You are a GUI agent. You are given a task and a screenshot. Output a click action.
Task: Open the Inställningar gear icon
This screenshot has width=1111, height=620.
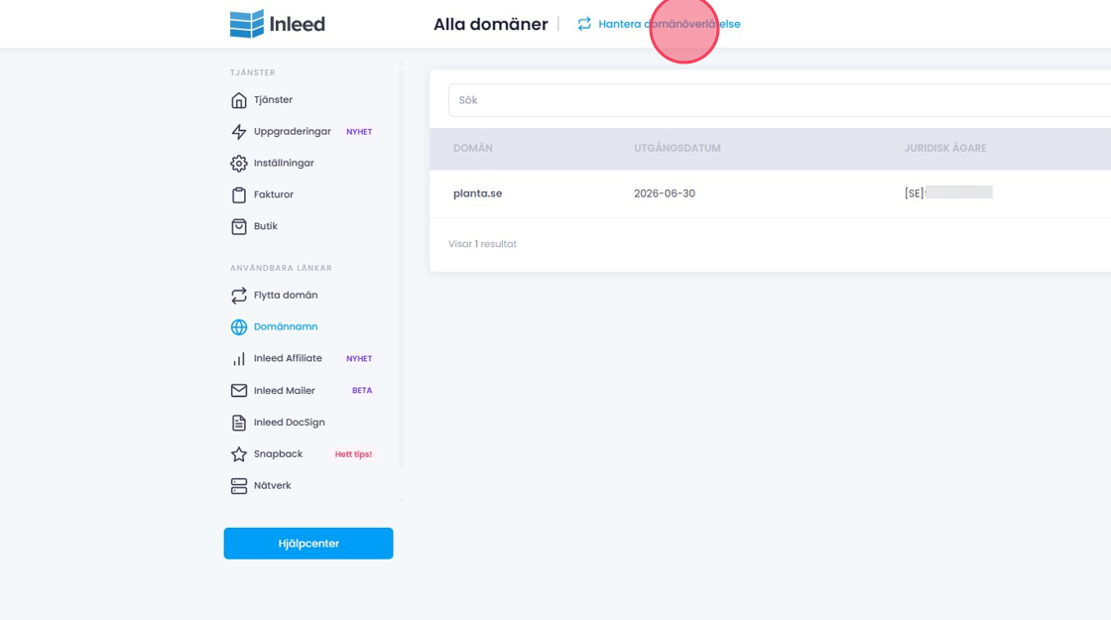[239, 164]
